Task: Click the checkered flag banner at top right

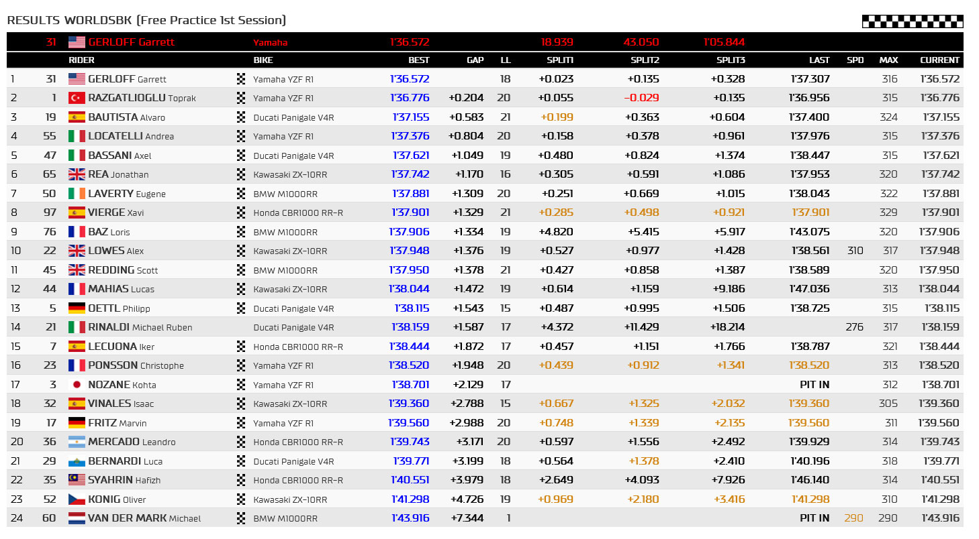Action: point(913,21)
